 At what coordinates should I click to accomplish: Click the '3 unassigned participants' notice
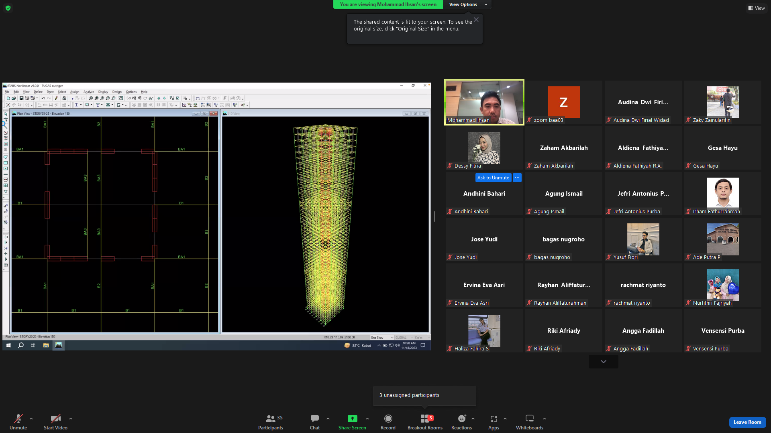(425, 396)
